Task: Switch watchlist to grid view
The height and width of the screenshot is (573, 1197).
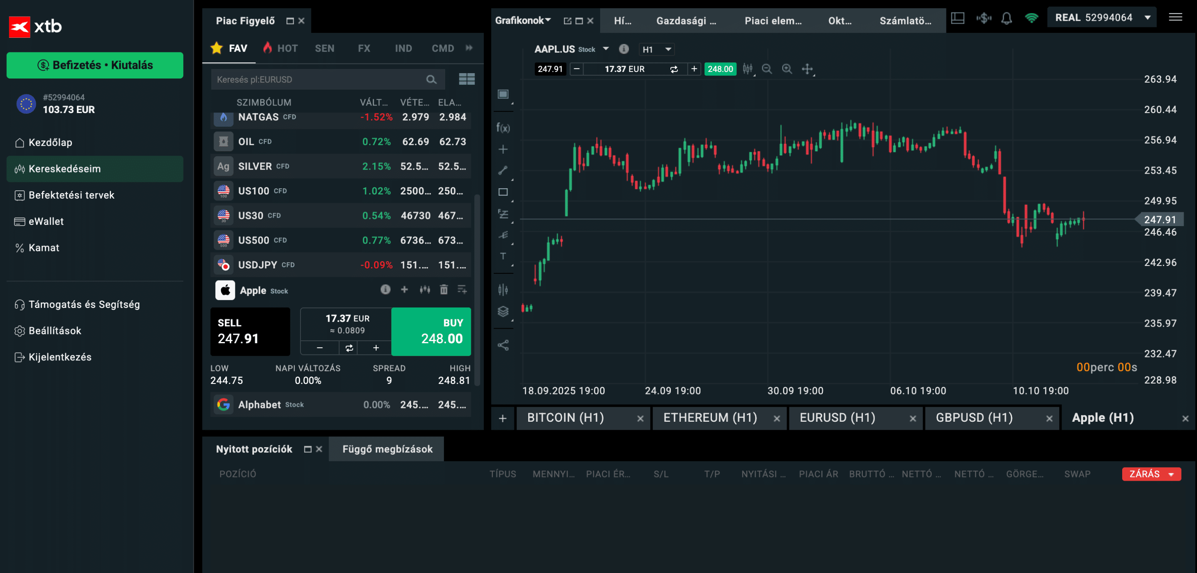Action: click(x=466, y=79)
